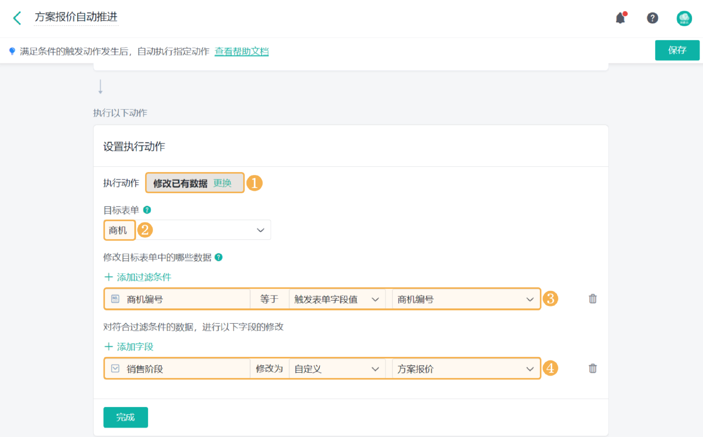Viewport: 703px width, 437px height.
Task: Open the notification bell
Action: 621,18
